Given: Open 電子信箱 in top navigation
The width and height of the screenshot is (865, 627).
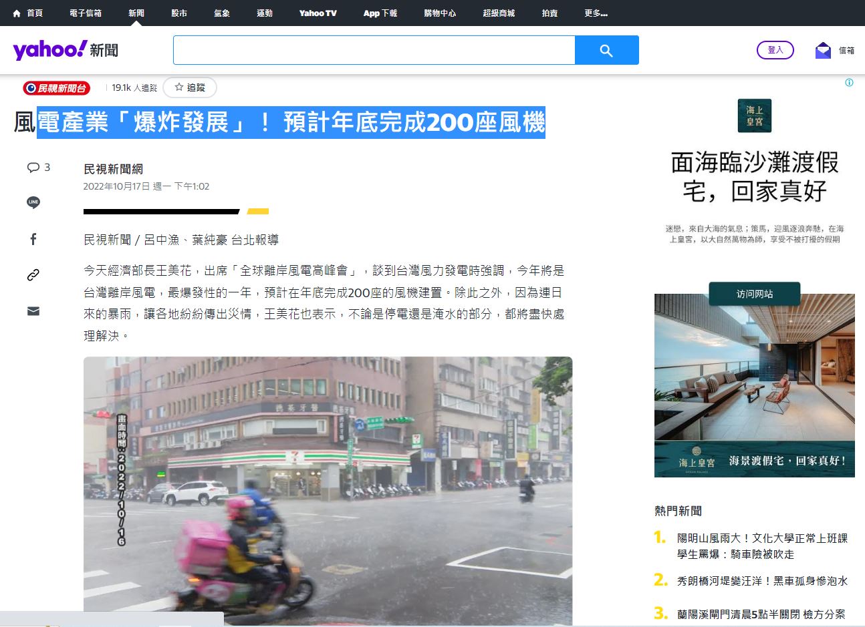Looking at the screenshot, I should pos(86,13).
